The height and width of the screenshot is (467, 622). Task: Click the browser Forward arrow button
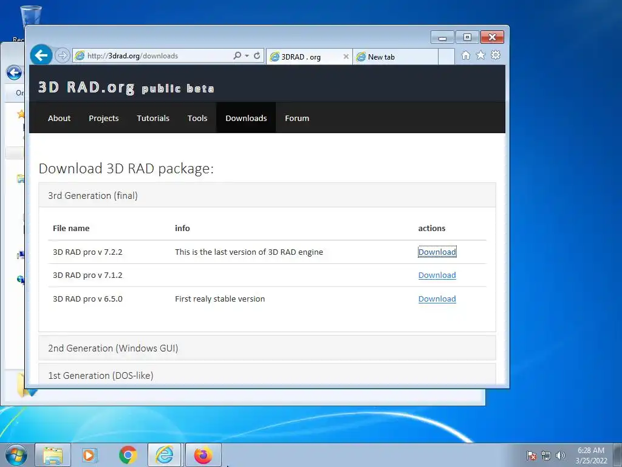tap(63, 55)
